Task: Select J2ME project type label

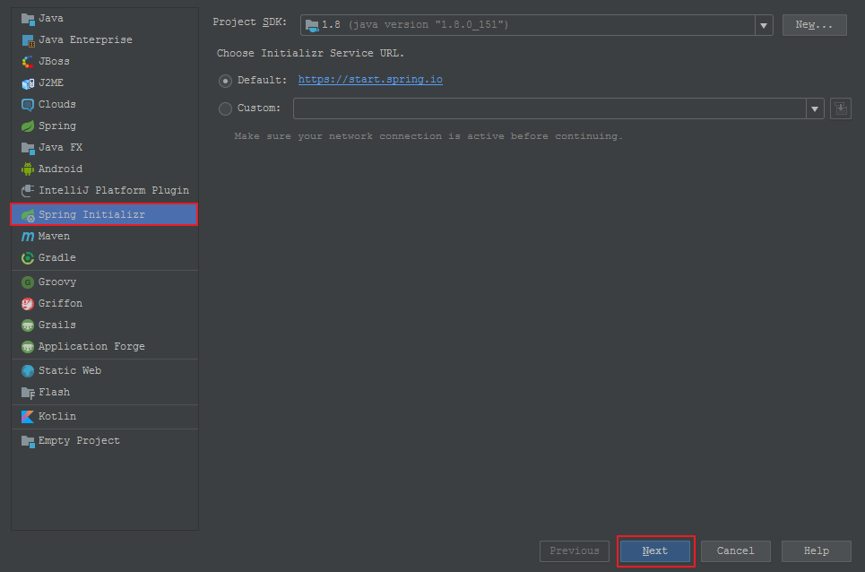Action: point(51,83)
